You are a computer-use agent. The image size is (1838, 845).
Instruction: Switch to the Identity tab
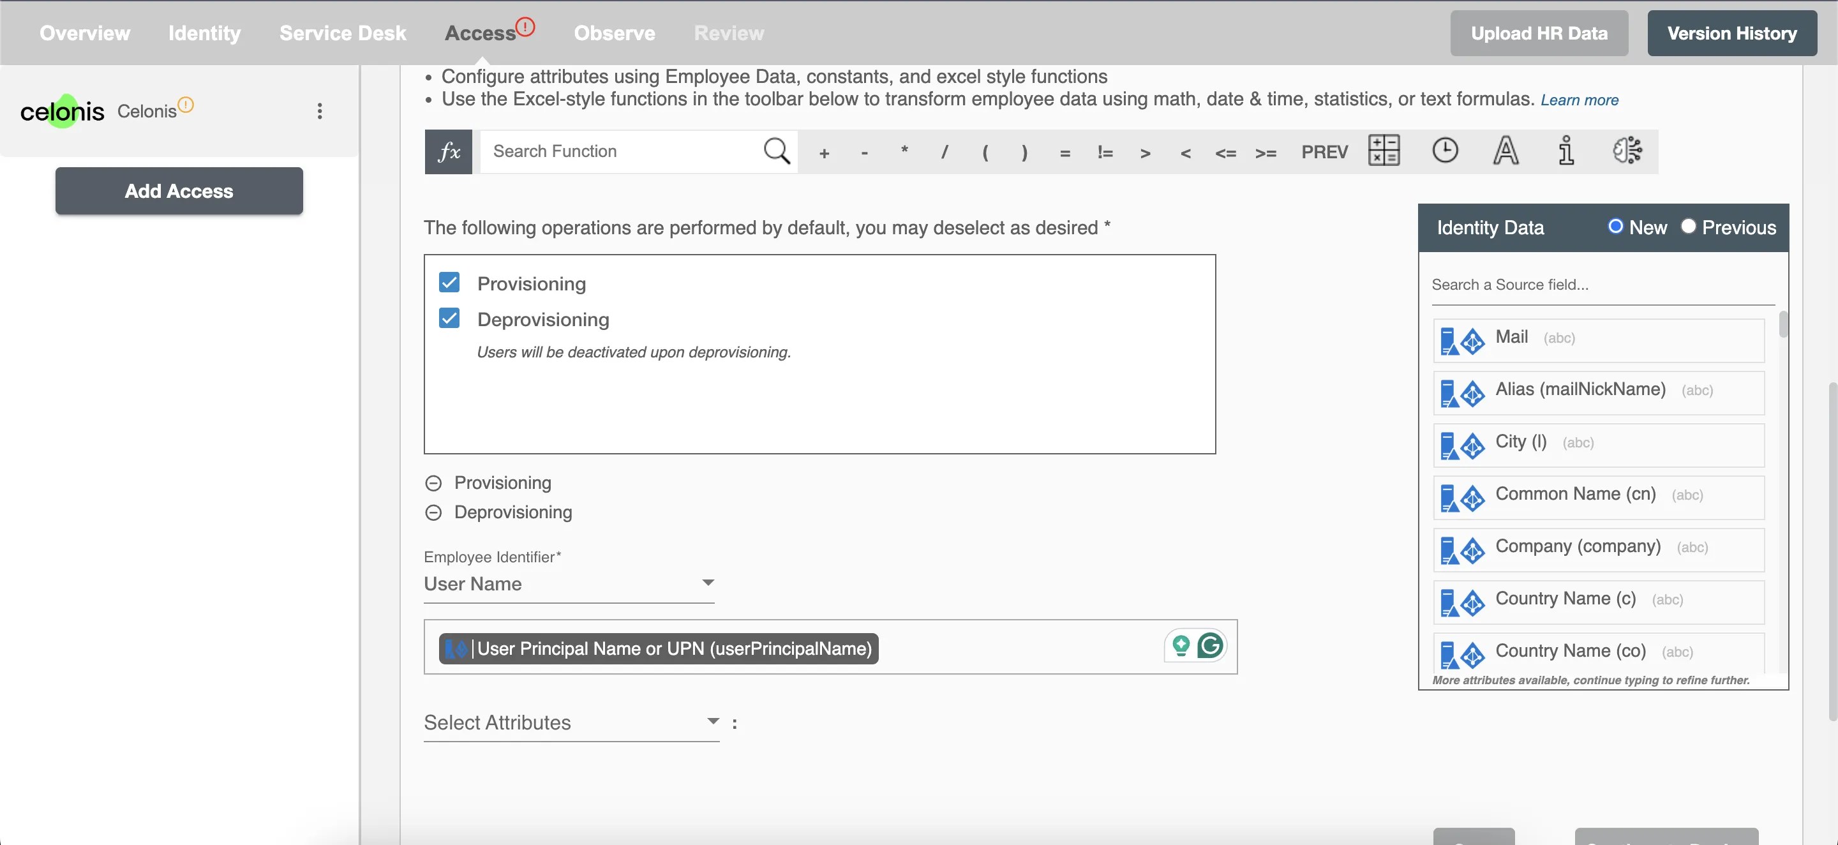pos(204,33)
